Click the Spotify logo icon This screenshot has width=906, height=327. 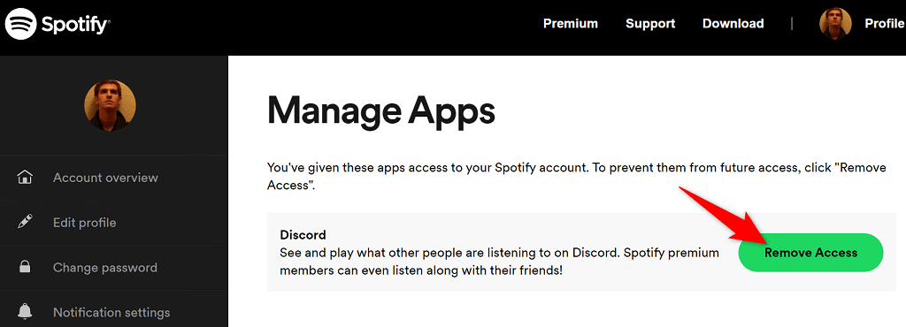click(x=21, y=24)
